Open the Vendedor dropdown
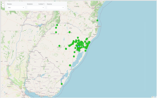 [x=36, y=7]
